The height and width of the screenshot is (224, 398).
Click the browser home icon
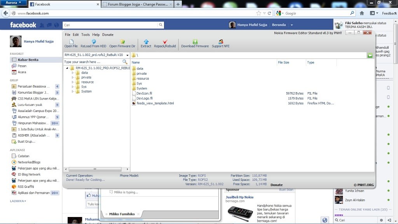(362, 13)
